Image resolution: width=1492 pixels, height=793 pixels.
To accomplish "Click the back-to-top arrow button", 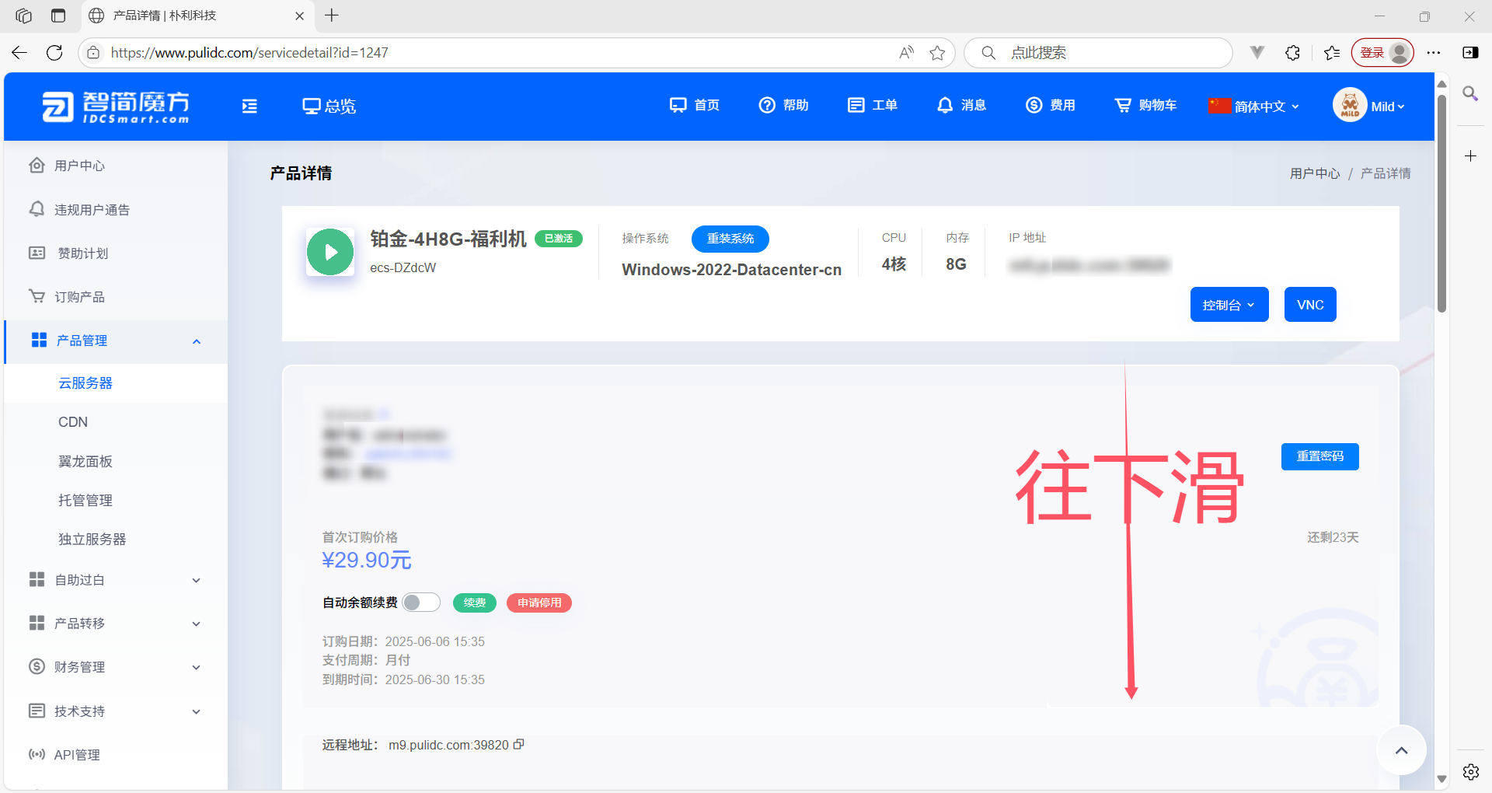I will click(x=1402, y=750).
